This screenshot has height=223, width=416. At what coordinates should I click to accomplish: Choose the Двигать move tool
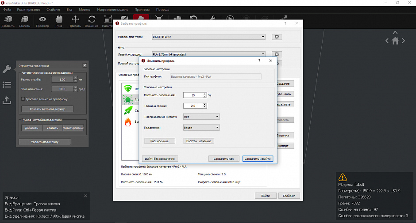(x=75, y=21)
